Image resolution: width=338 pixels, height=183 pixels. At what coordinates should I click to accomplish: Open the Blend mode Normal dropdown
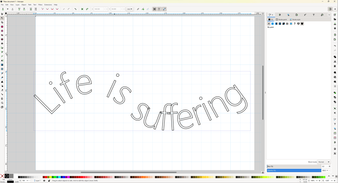(324, 162)
